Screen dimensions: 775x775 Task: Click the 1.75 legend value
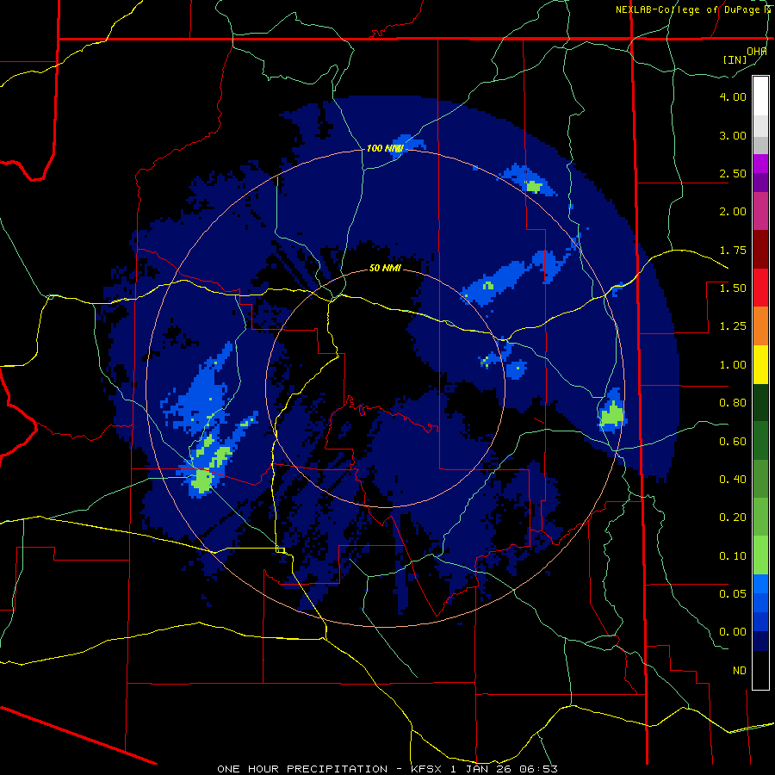733,250
